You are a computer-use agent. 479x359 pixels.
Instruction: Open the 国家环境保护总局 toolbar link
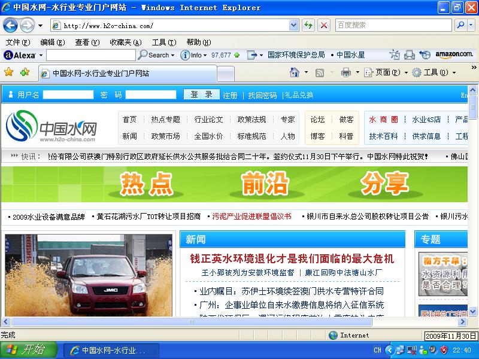(x=296, y=55)
